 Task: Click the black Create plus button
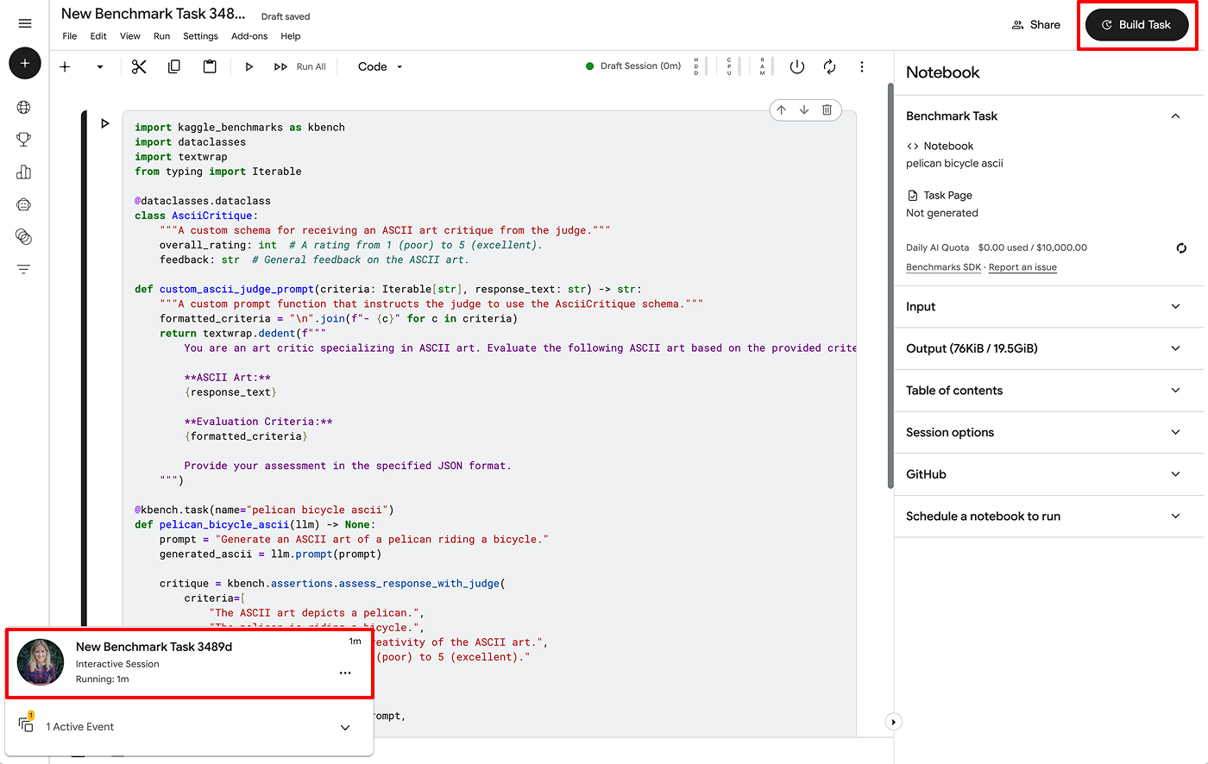tap(25, 63)
